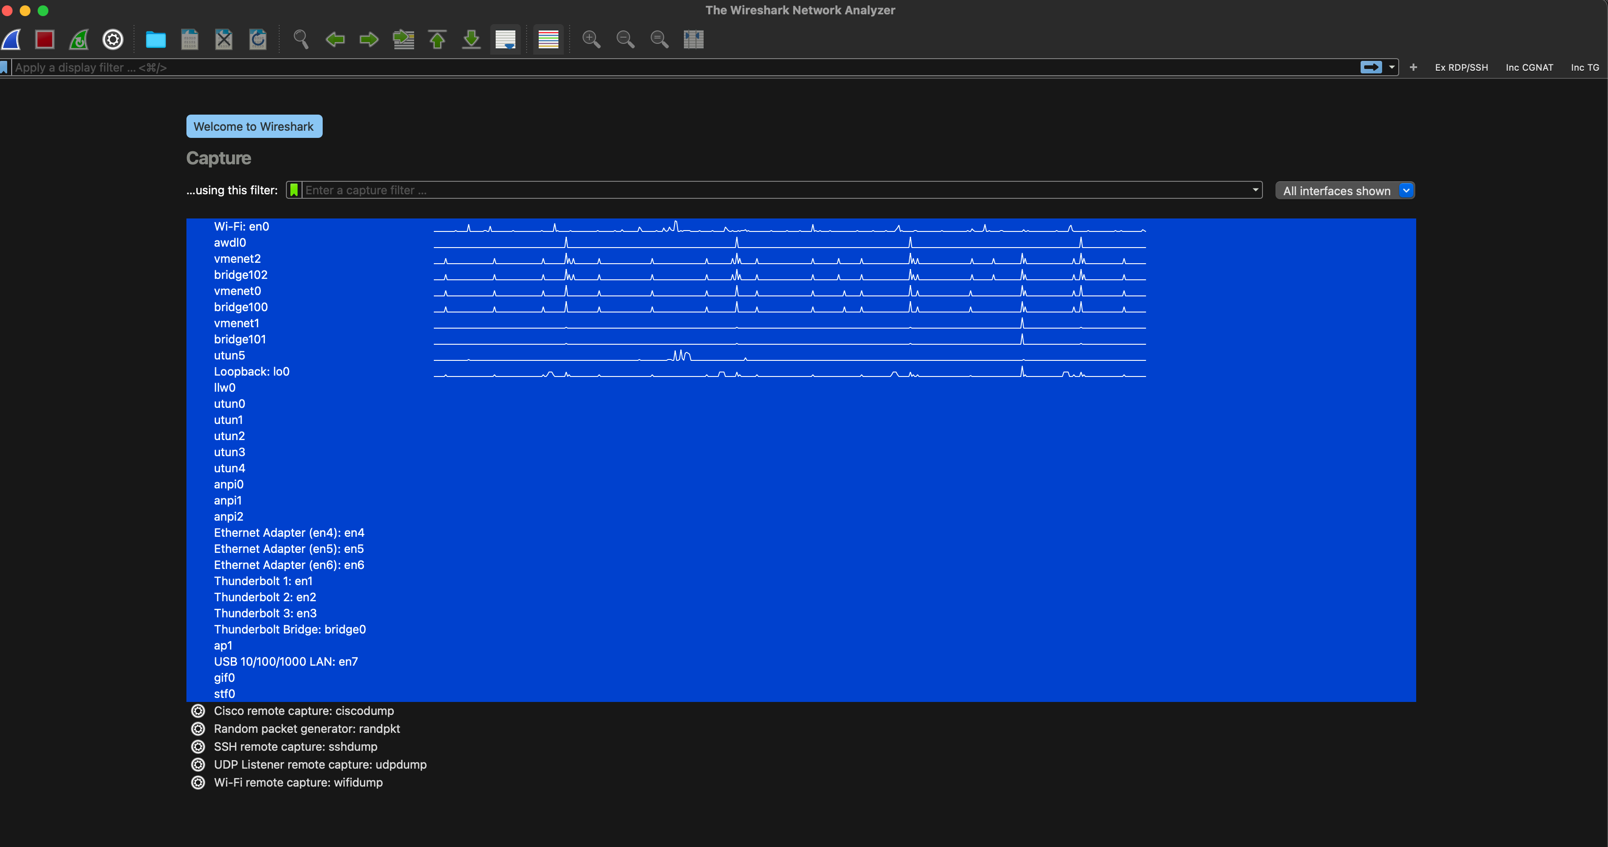Close the capture file icon
Image resolution: width=1608 pixels, height=847 pixels.
[224, 39]
